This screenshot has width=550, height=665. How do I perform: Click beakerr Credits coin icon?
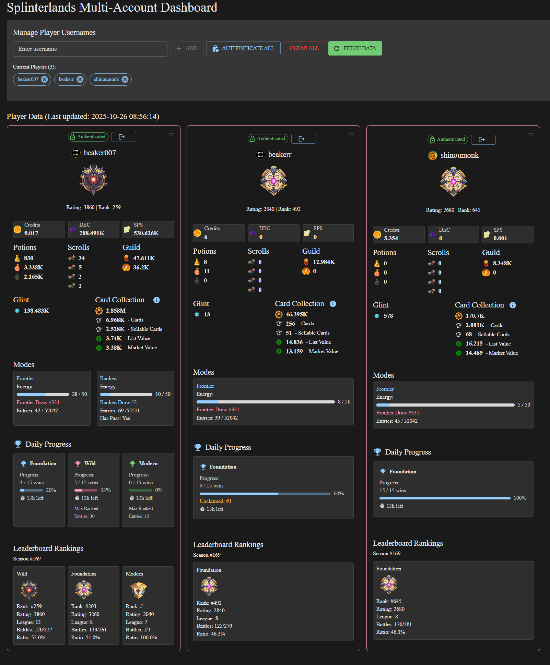(x=197, y=233)
